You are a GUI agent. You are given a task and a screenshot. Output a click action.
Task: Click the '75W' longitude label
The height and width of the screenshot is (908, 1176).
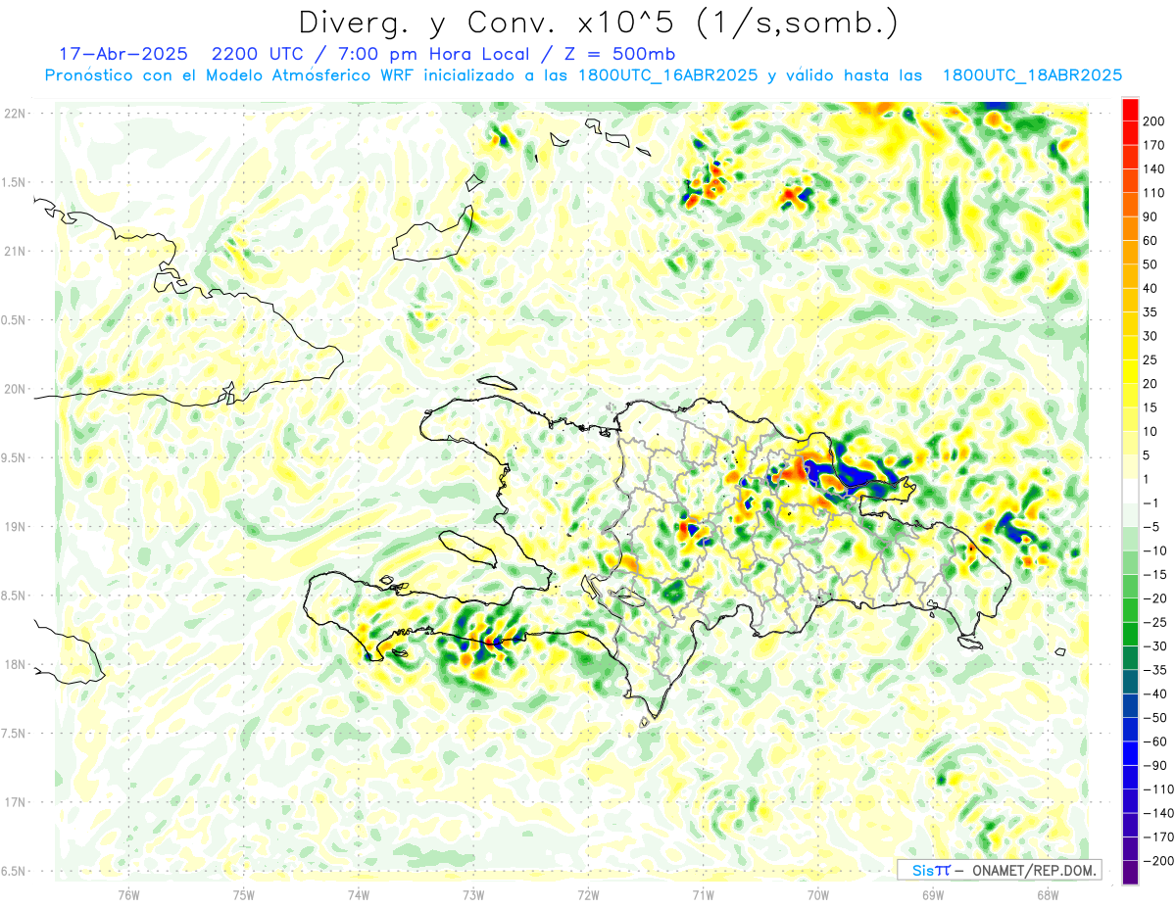point(243,894)
